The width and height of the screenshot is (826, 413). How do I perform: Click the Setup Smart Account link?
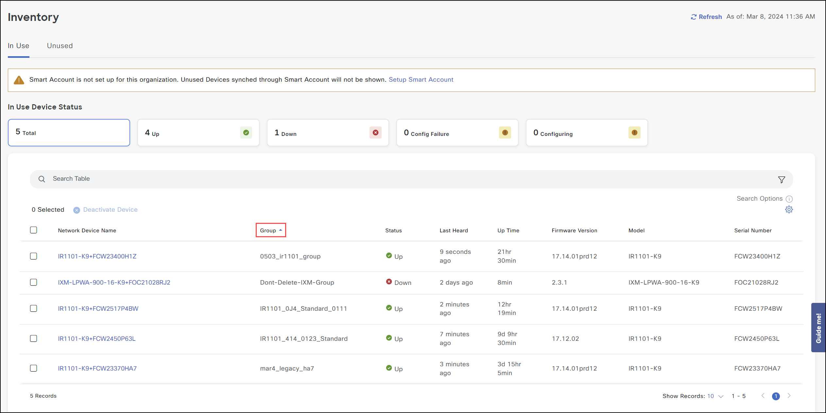421,80
